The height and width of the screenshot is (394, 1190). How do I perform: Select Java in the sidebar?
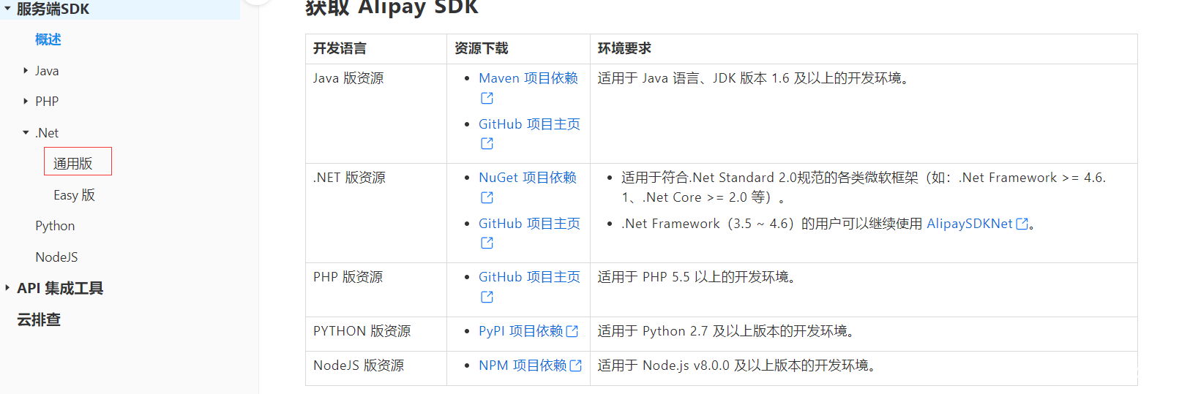pos(47,71)
